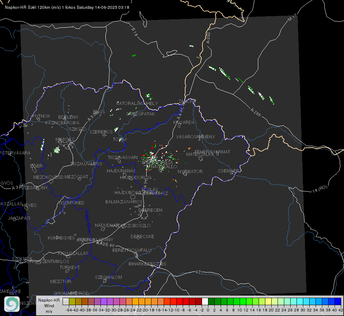Click the blue Hajdú-Bihar county label
The image size is (344, 316).
coord(88,222)
